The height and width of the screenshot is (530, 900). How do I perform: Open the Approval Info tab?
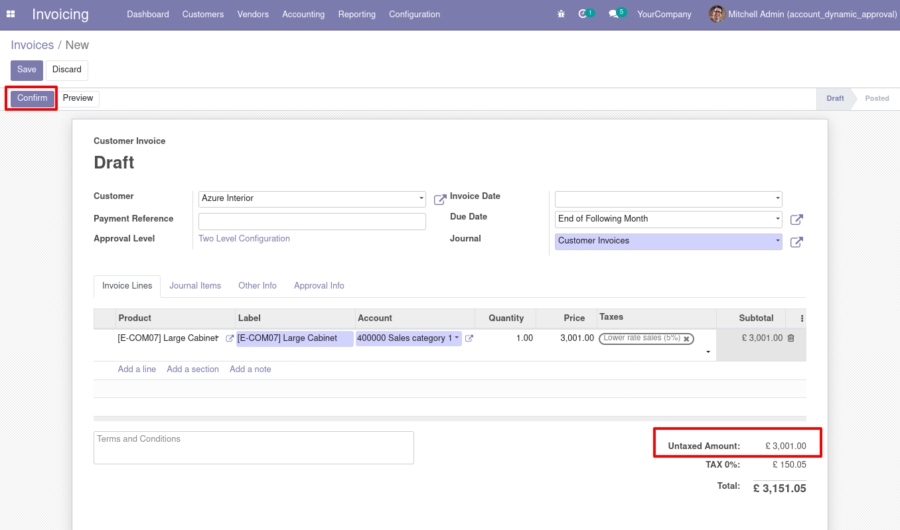tap(319, 286)
